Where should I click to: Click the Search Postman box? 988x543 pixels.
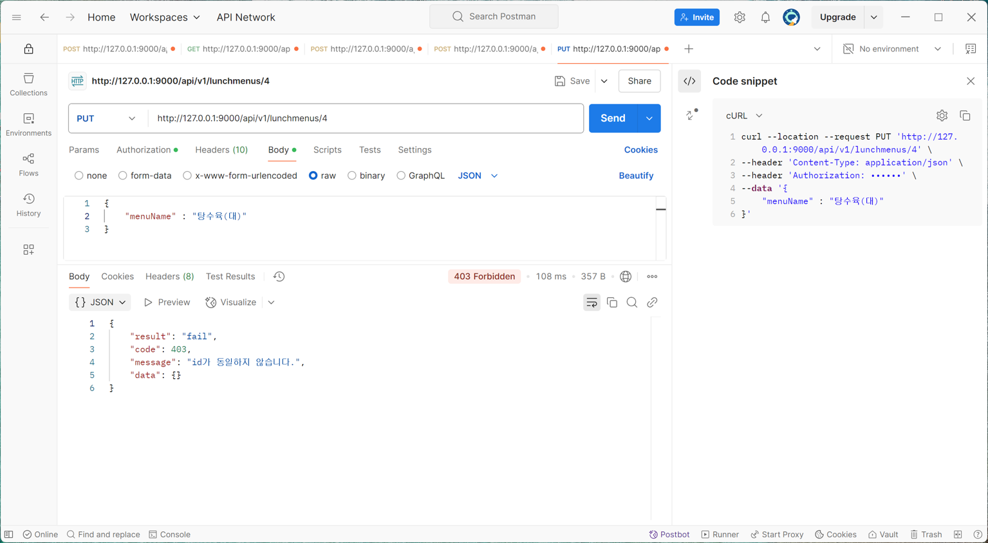494,17
